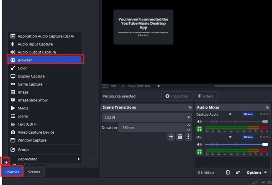Choose Audio Input Capture from menu
The height and width of the screenshot is (185, 272).
click(45, 44)
